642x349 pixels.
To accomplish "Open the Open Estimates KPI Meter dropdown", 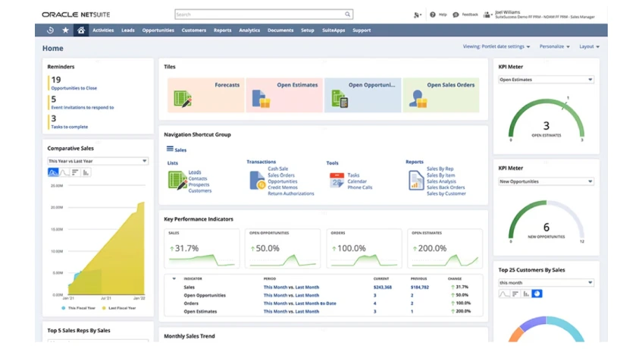I will [546, 80].
